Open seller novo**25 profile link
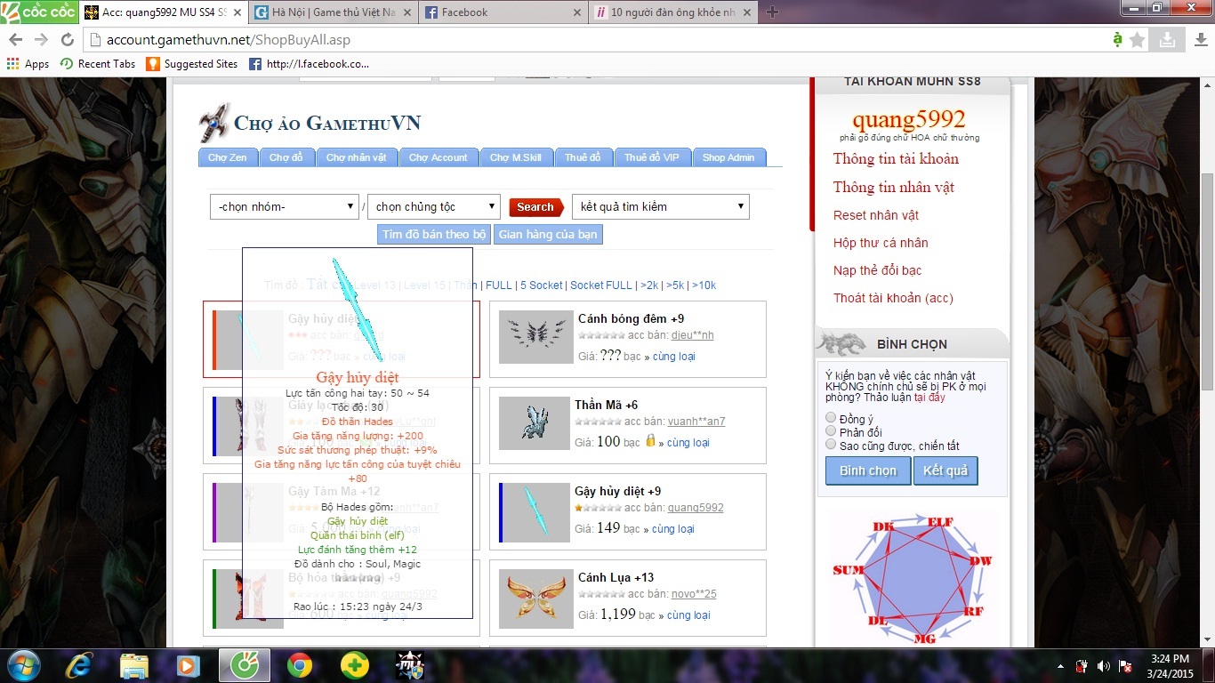The width and height of the screenshot is (1215, 683). [x=694, y=594]
